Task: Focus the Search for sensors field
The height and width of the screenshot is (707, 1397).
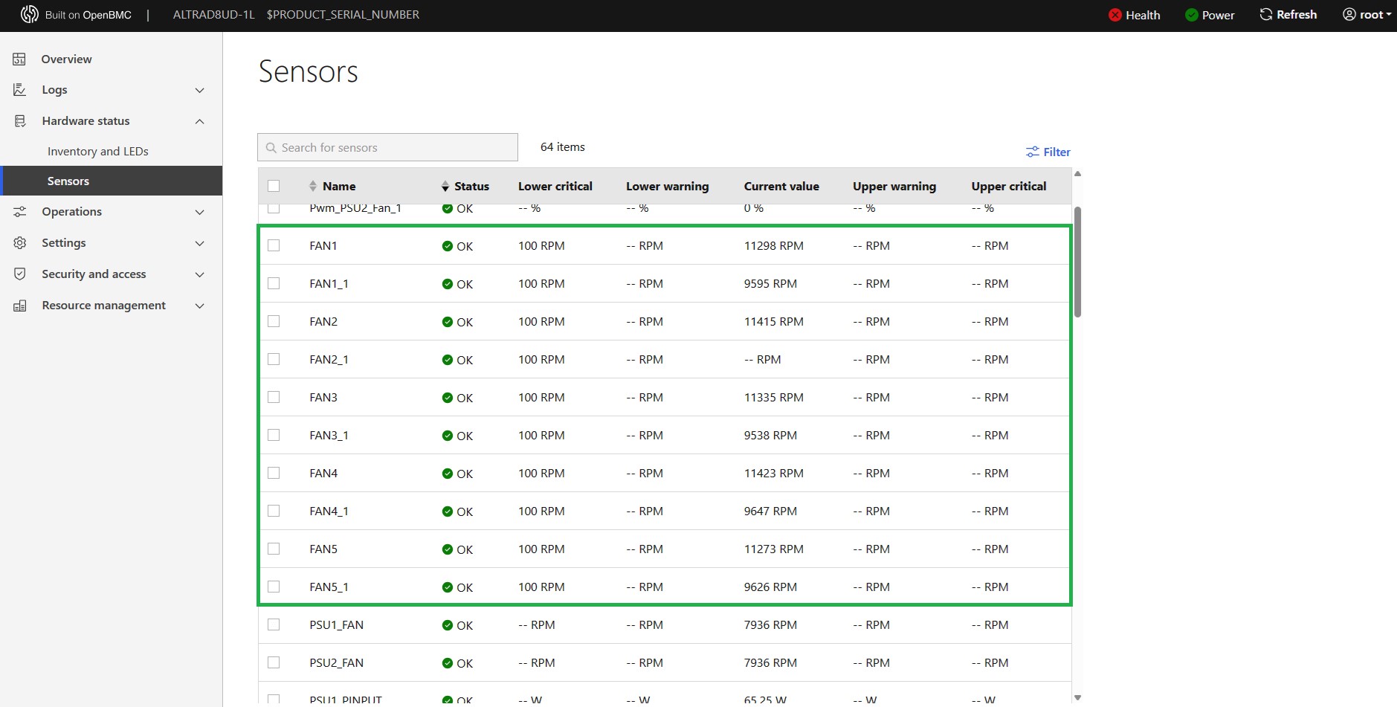Action: point(387,147)
